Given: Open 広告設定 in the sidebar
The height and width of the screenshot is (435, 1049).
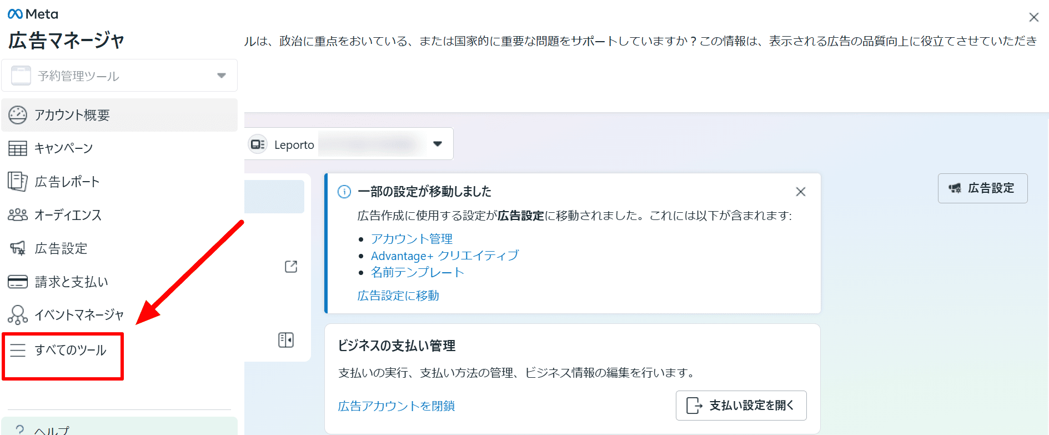Looking at the screenshot, I should [119, 248].
